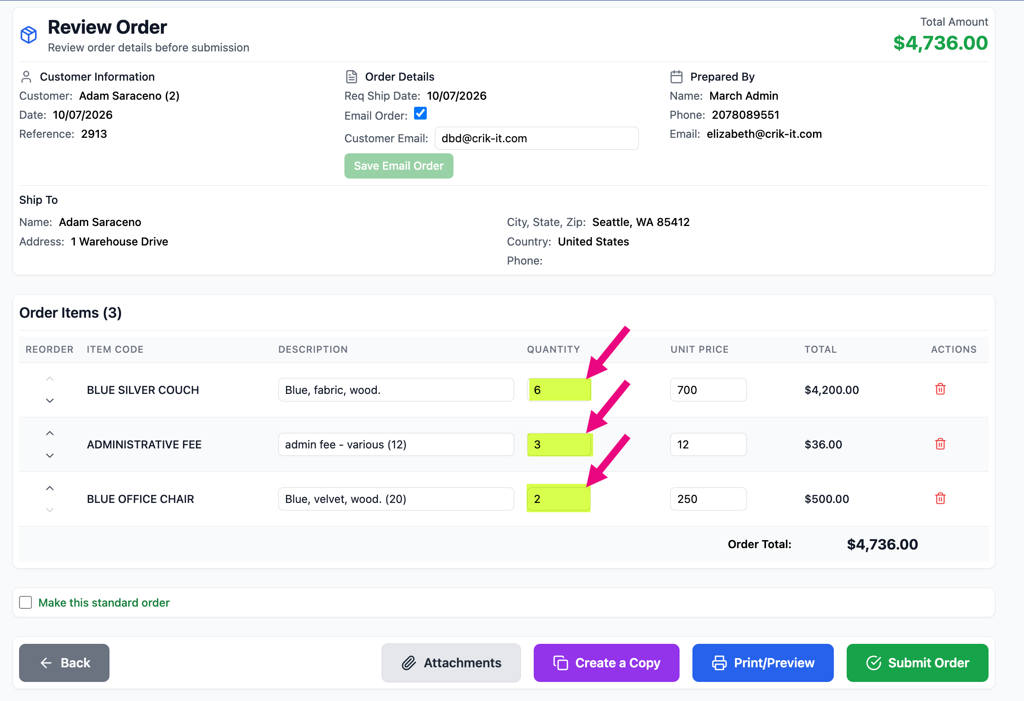The height and width of the screenshot is (701, 1024).
Task: Click the BLUE OFFICE CHAIR item code
Action: point(141,499)
